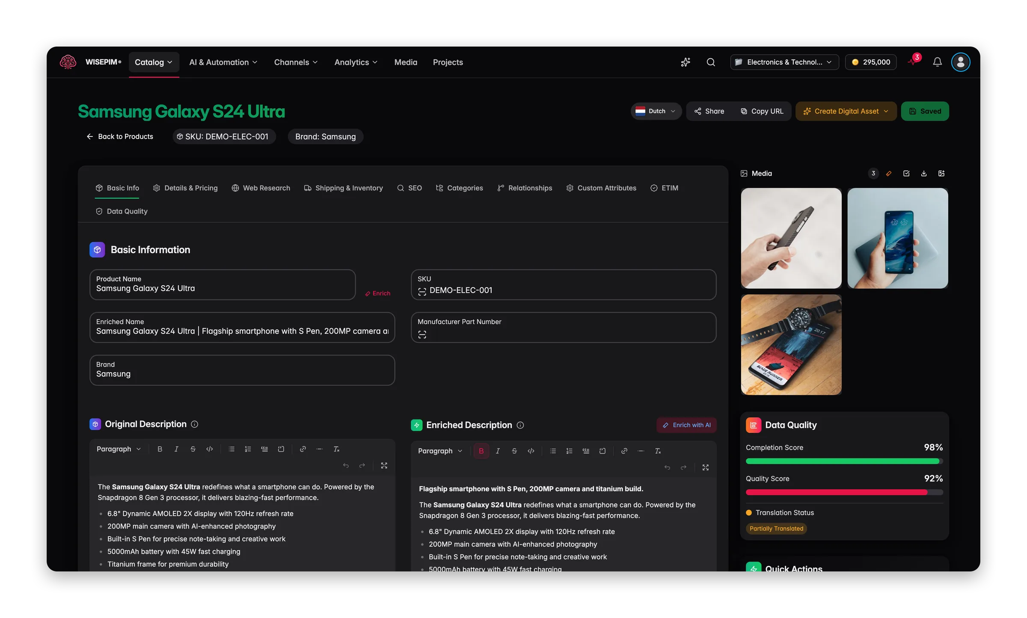Click the green Saved button

(925, 111)
